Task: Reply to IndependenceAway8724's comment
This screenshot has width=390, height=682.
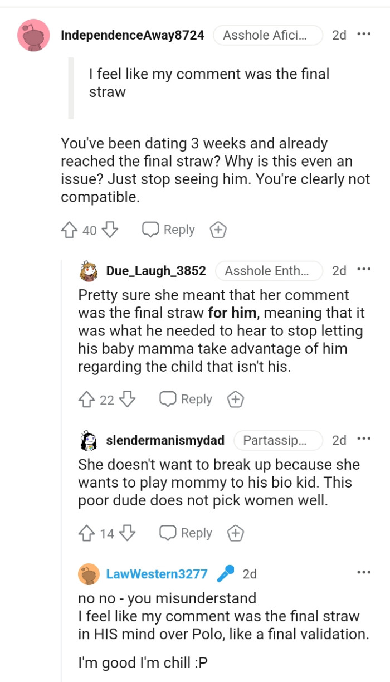Action: (x=169, y=229)
